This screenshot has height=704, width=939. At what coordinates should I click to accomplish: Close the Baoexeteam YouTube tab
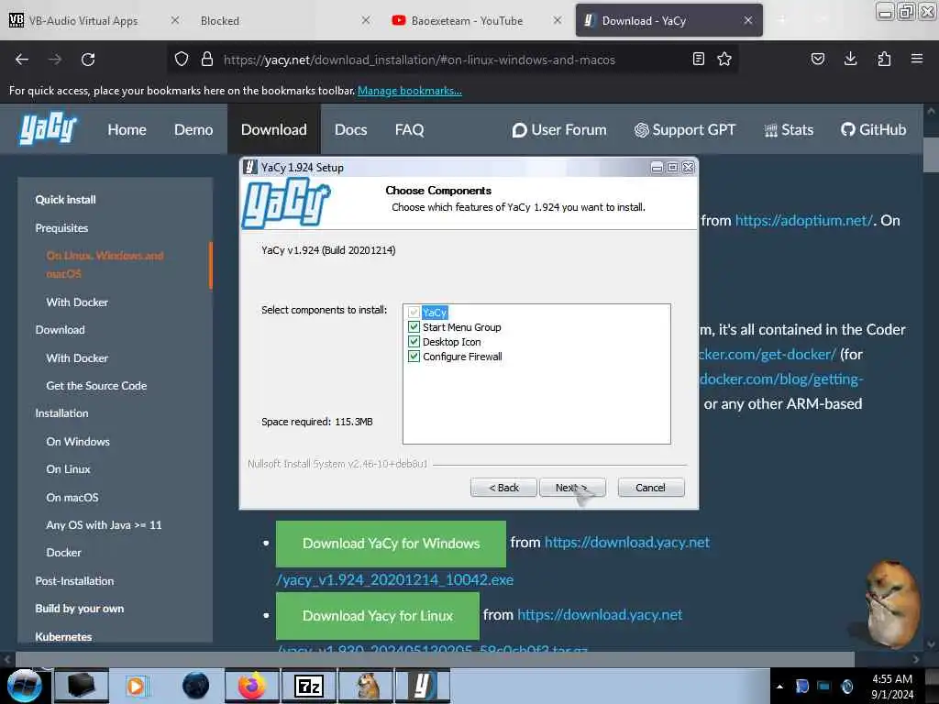click(557, 20)
